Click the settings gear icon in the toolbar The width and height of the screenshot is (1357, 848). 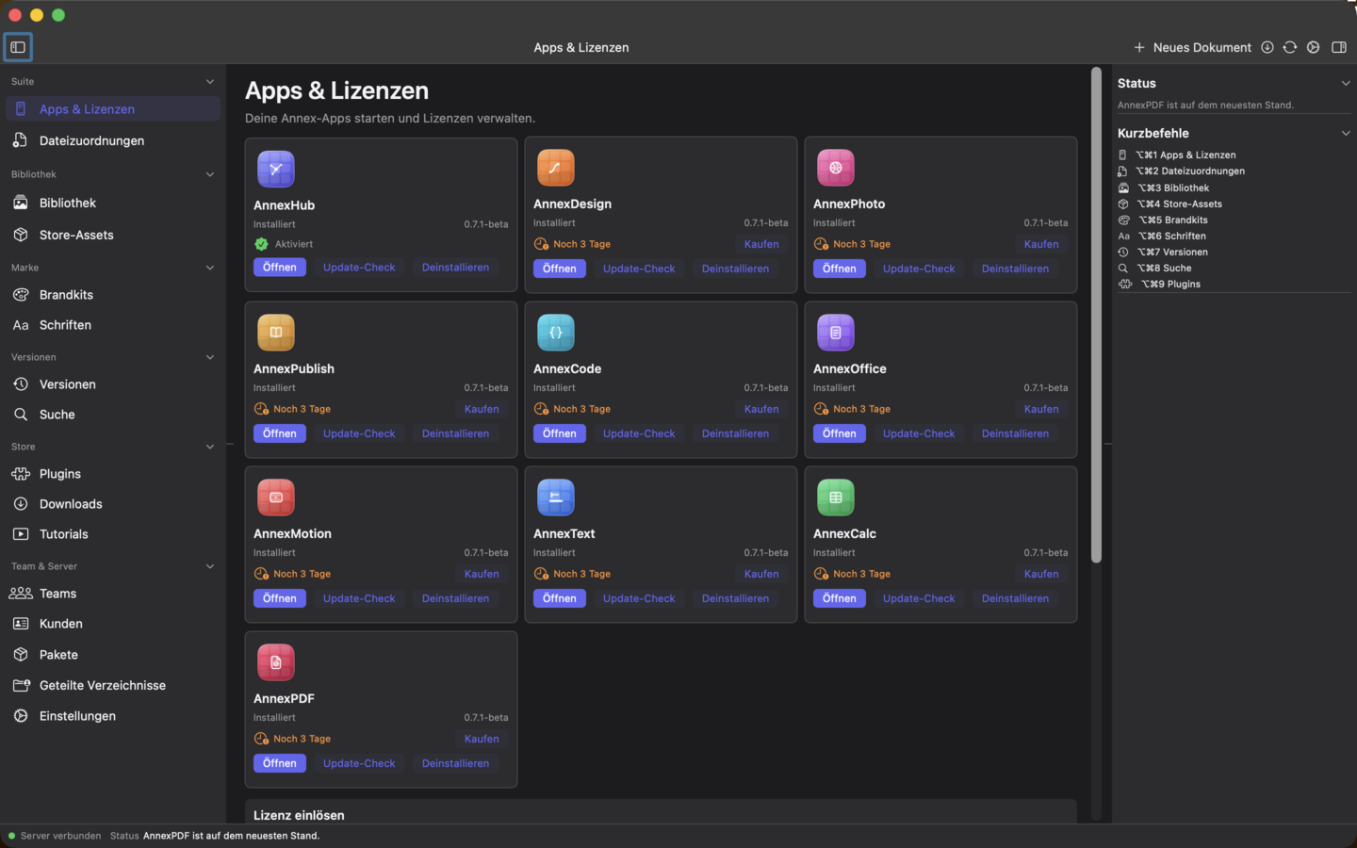[x=1314, y=47]
